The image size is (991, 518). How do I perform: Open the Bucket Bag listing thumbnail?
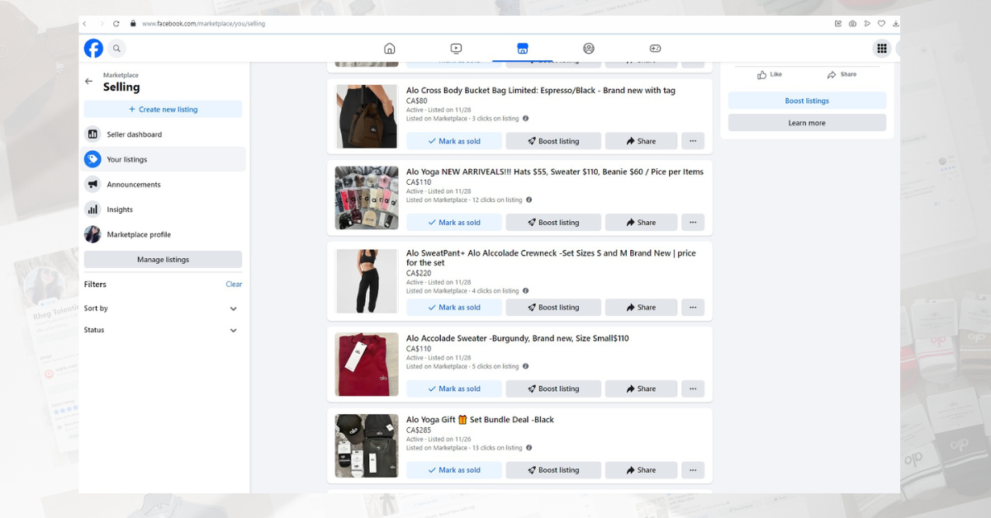point(367,116)
